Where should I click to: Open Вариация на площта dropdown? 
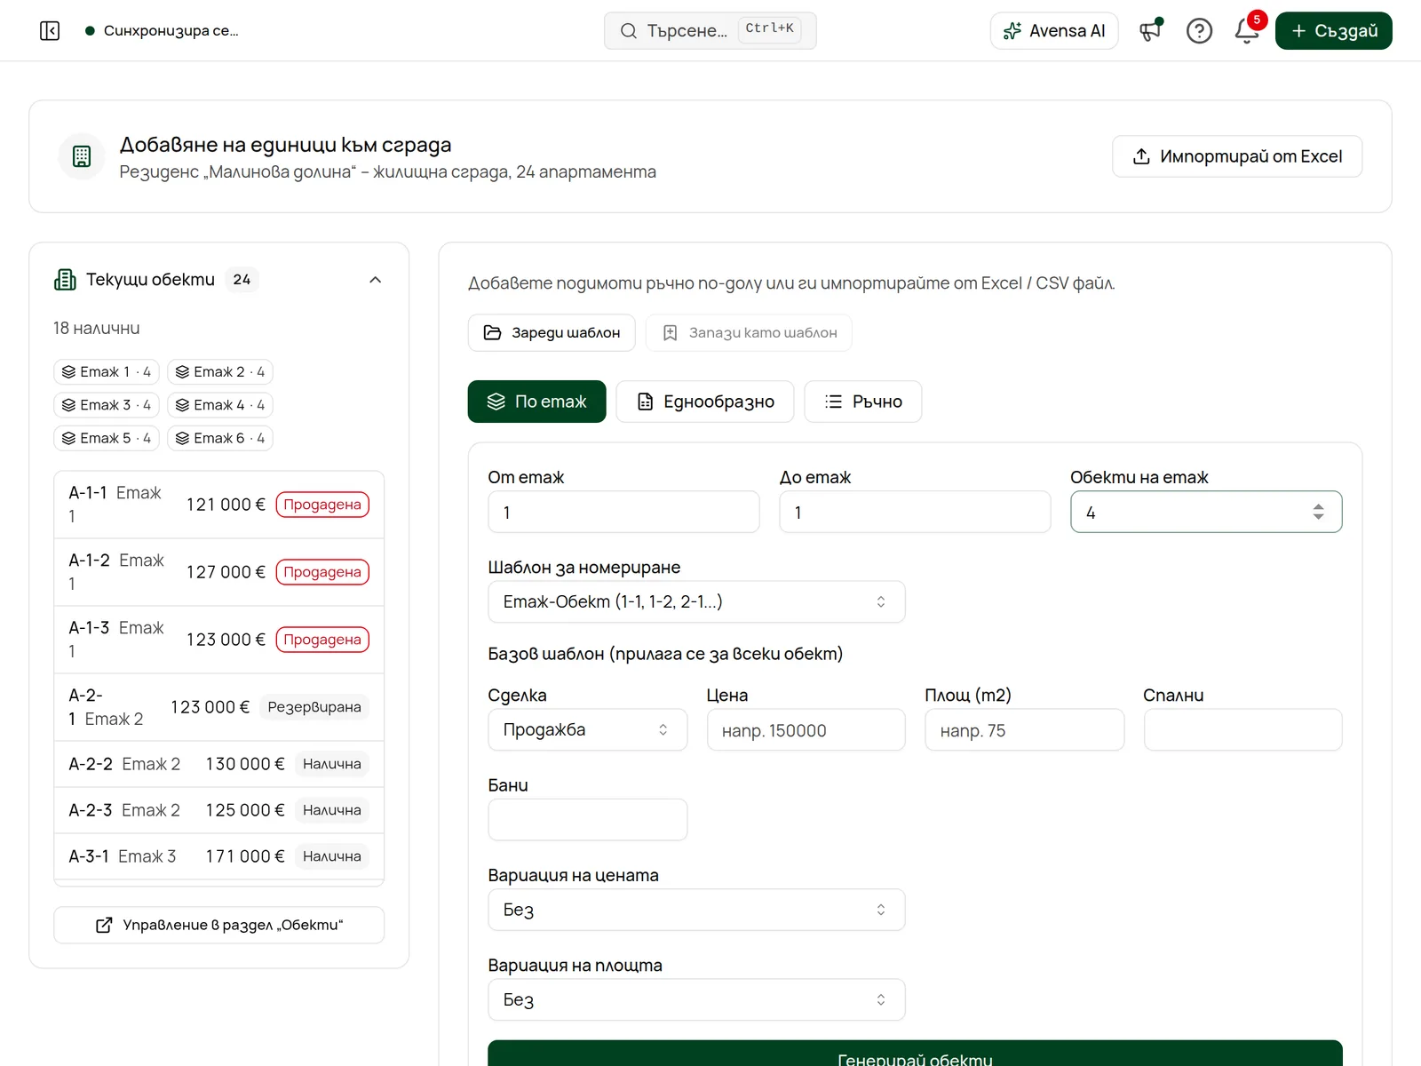(x=696, y=999)
